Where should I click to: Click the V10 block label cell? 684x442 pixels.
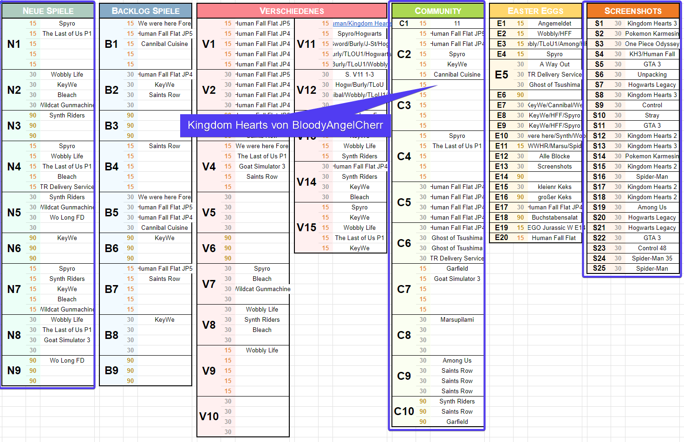209,416
